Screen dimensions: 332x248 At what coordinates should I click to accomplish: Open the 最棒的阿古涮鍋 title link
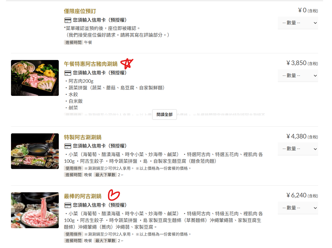(x=83, y=196)
